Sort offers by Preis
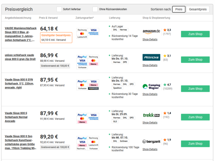The height and width of the screenshot is (161, 215). (179, 9)
